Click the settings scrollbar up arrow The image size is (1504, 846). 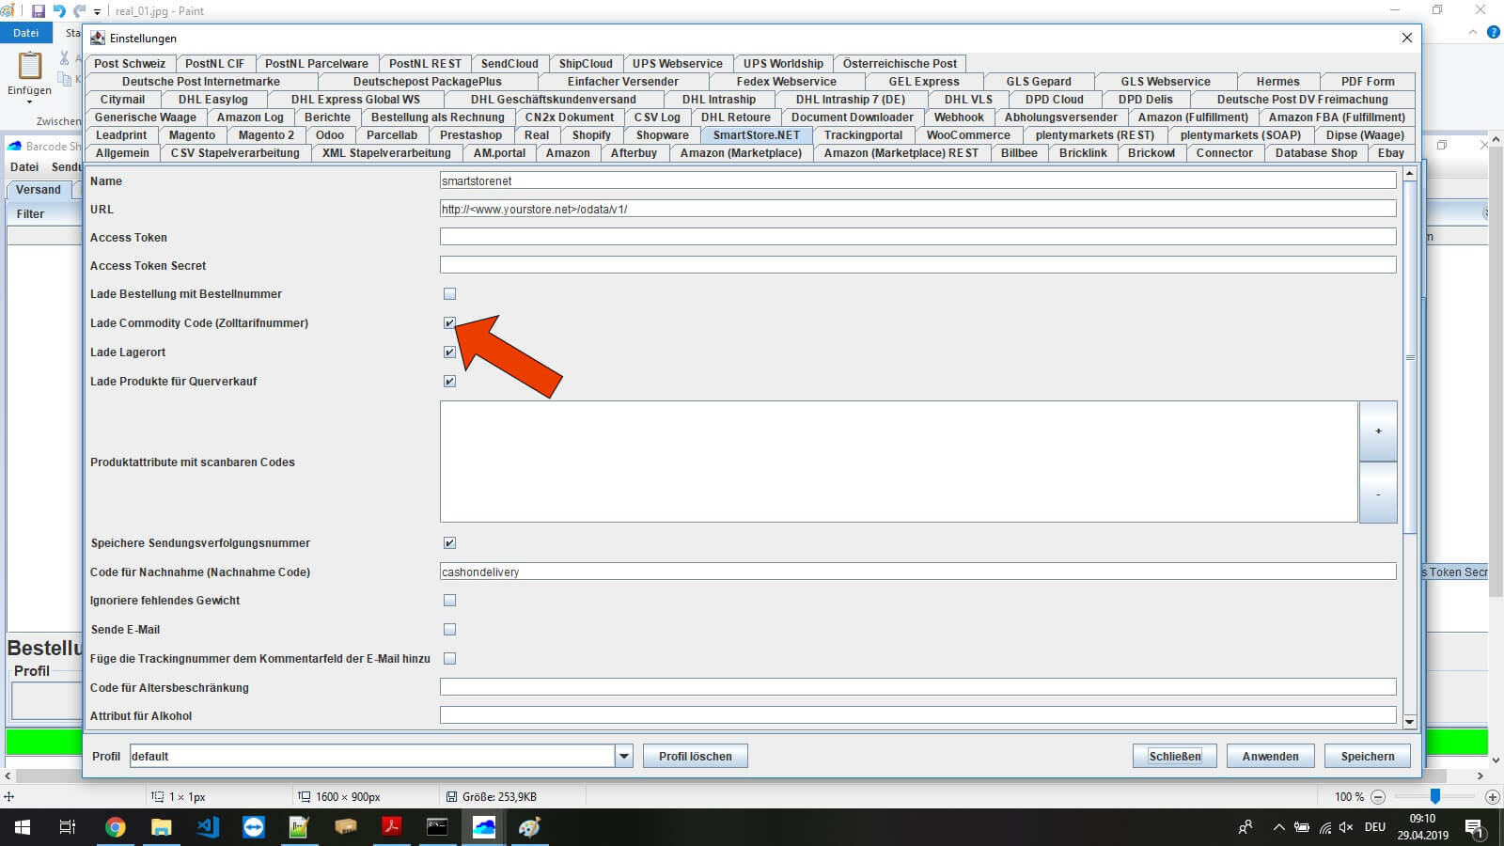pyautogui.click(x=1409, y=174)
